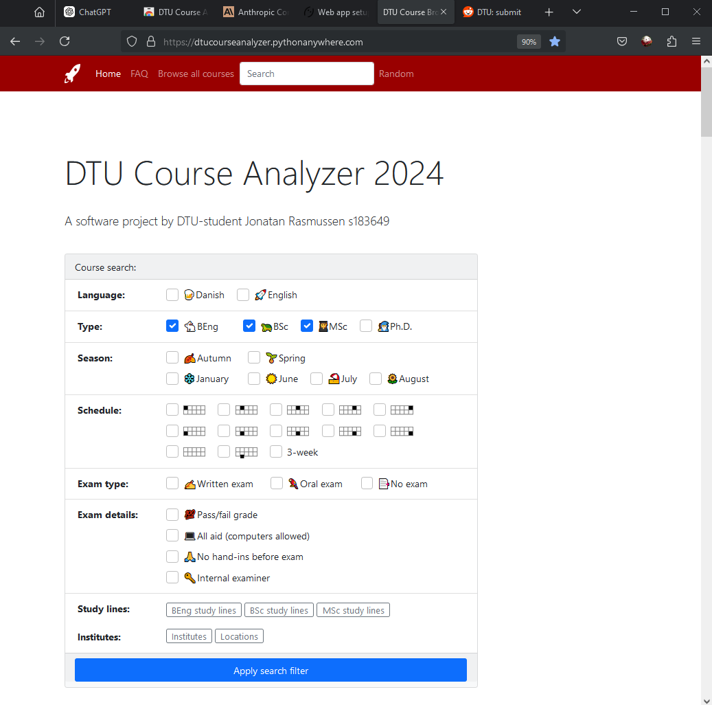The height and width of the screenshot is (705, 712).
Task: Switch to the ChatGPT tab
Action: (95, 12)
